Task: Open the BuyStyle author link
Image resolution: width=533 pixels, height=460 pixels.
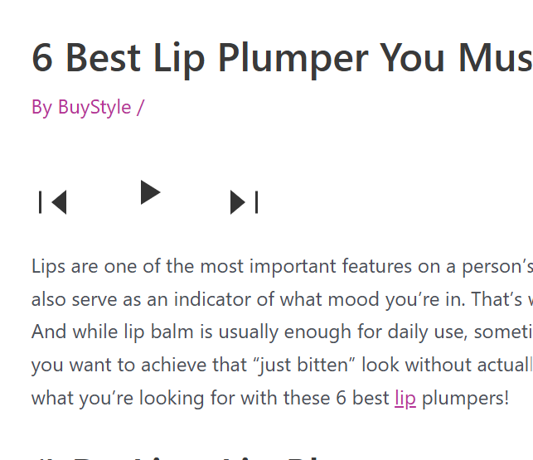Action: [x=94, y=107]
